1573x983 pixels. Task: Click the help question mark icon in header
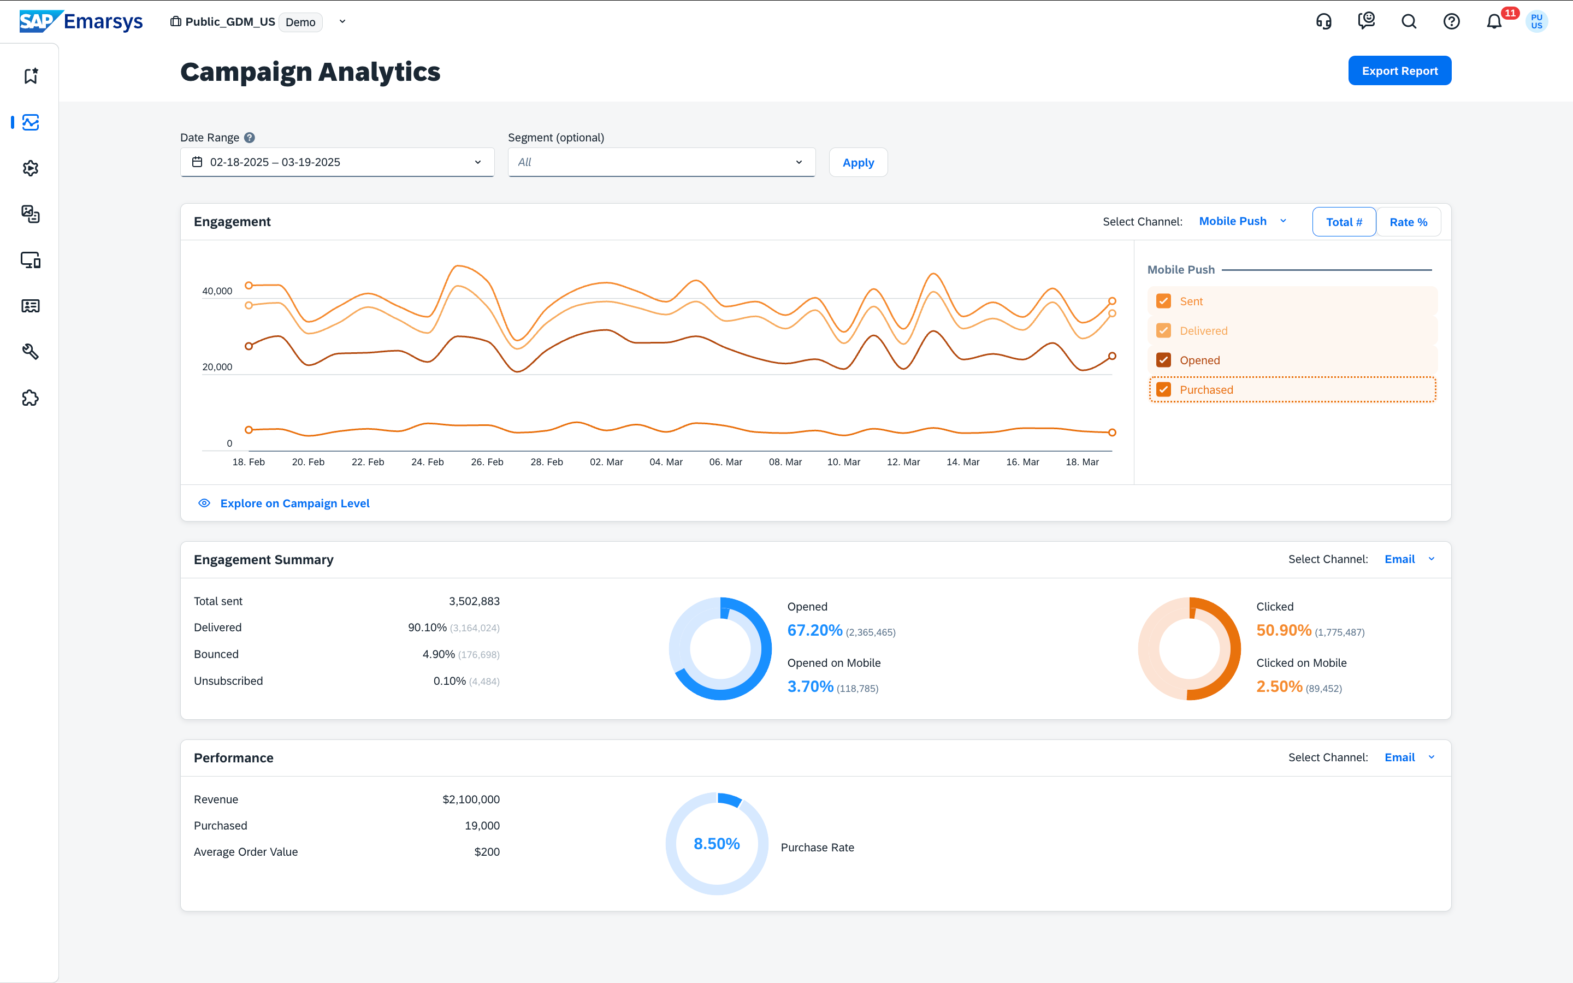coord(1451,21)
